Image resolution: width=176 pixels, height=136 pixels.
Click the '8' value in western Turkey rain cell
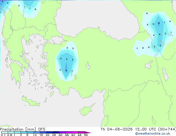click(66, 70)
